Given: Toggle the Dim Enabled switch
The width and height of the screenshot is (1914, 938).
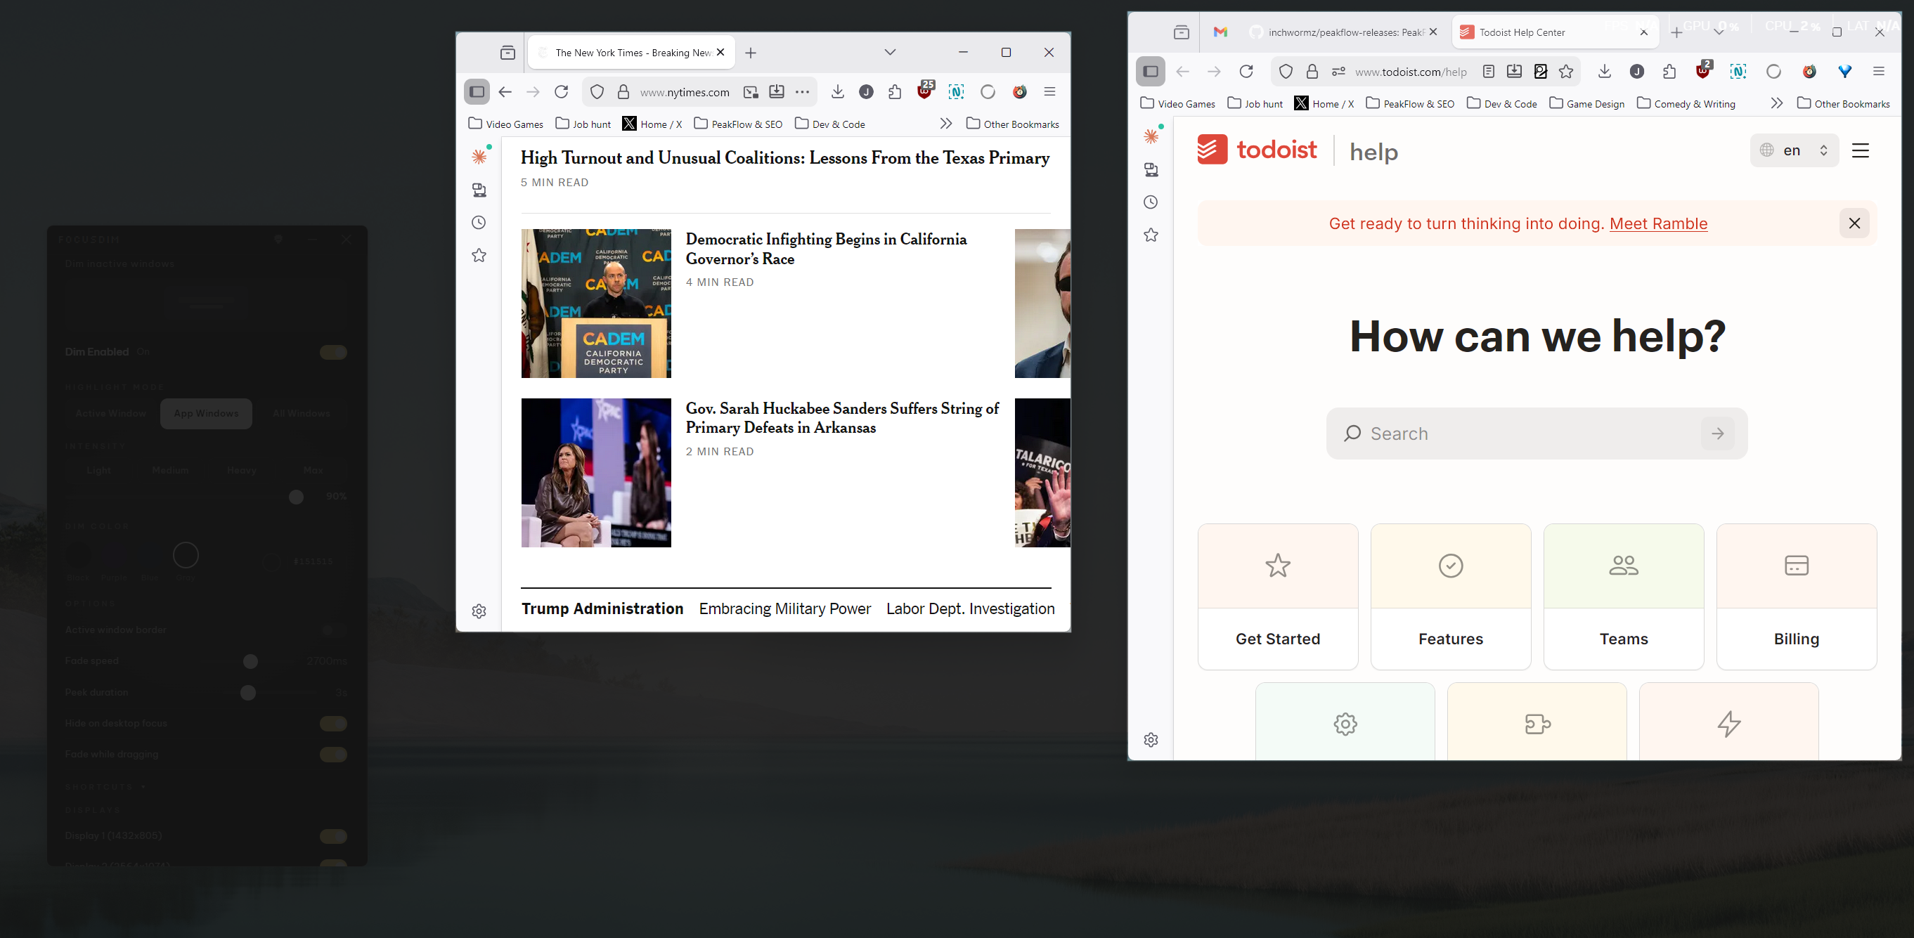Looking at the screenshot, I should (333, 352).
